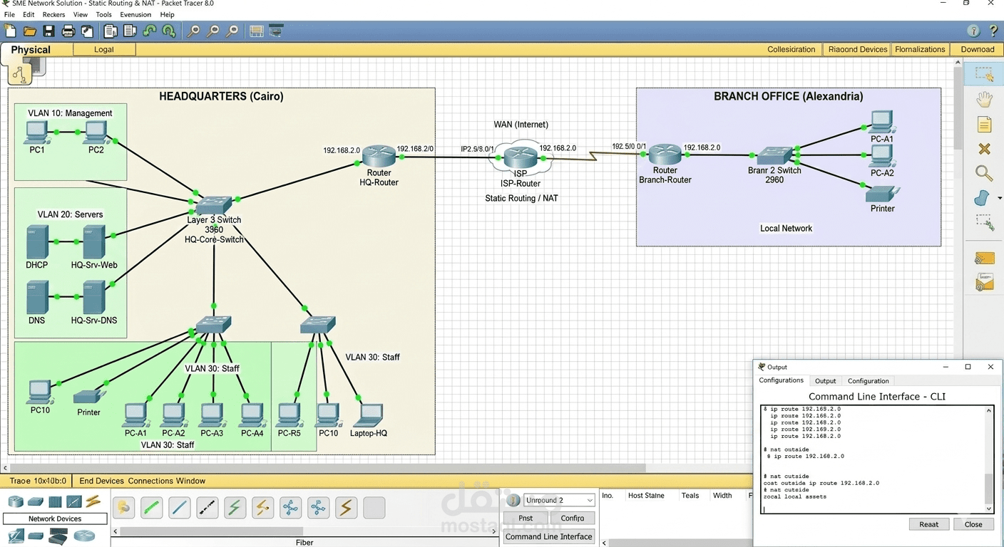This screenshot has width=1004, height=547.
Task: Select the Inspect magnifier tool
Action: pos(984,173)
